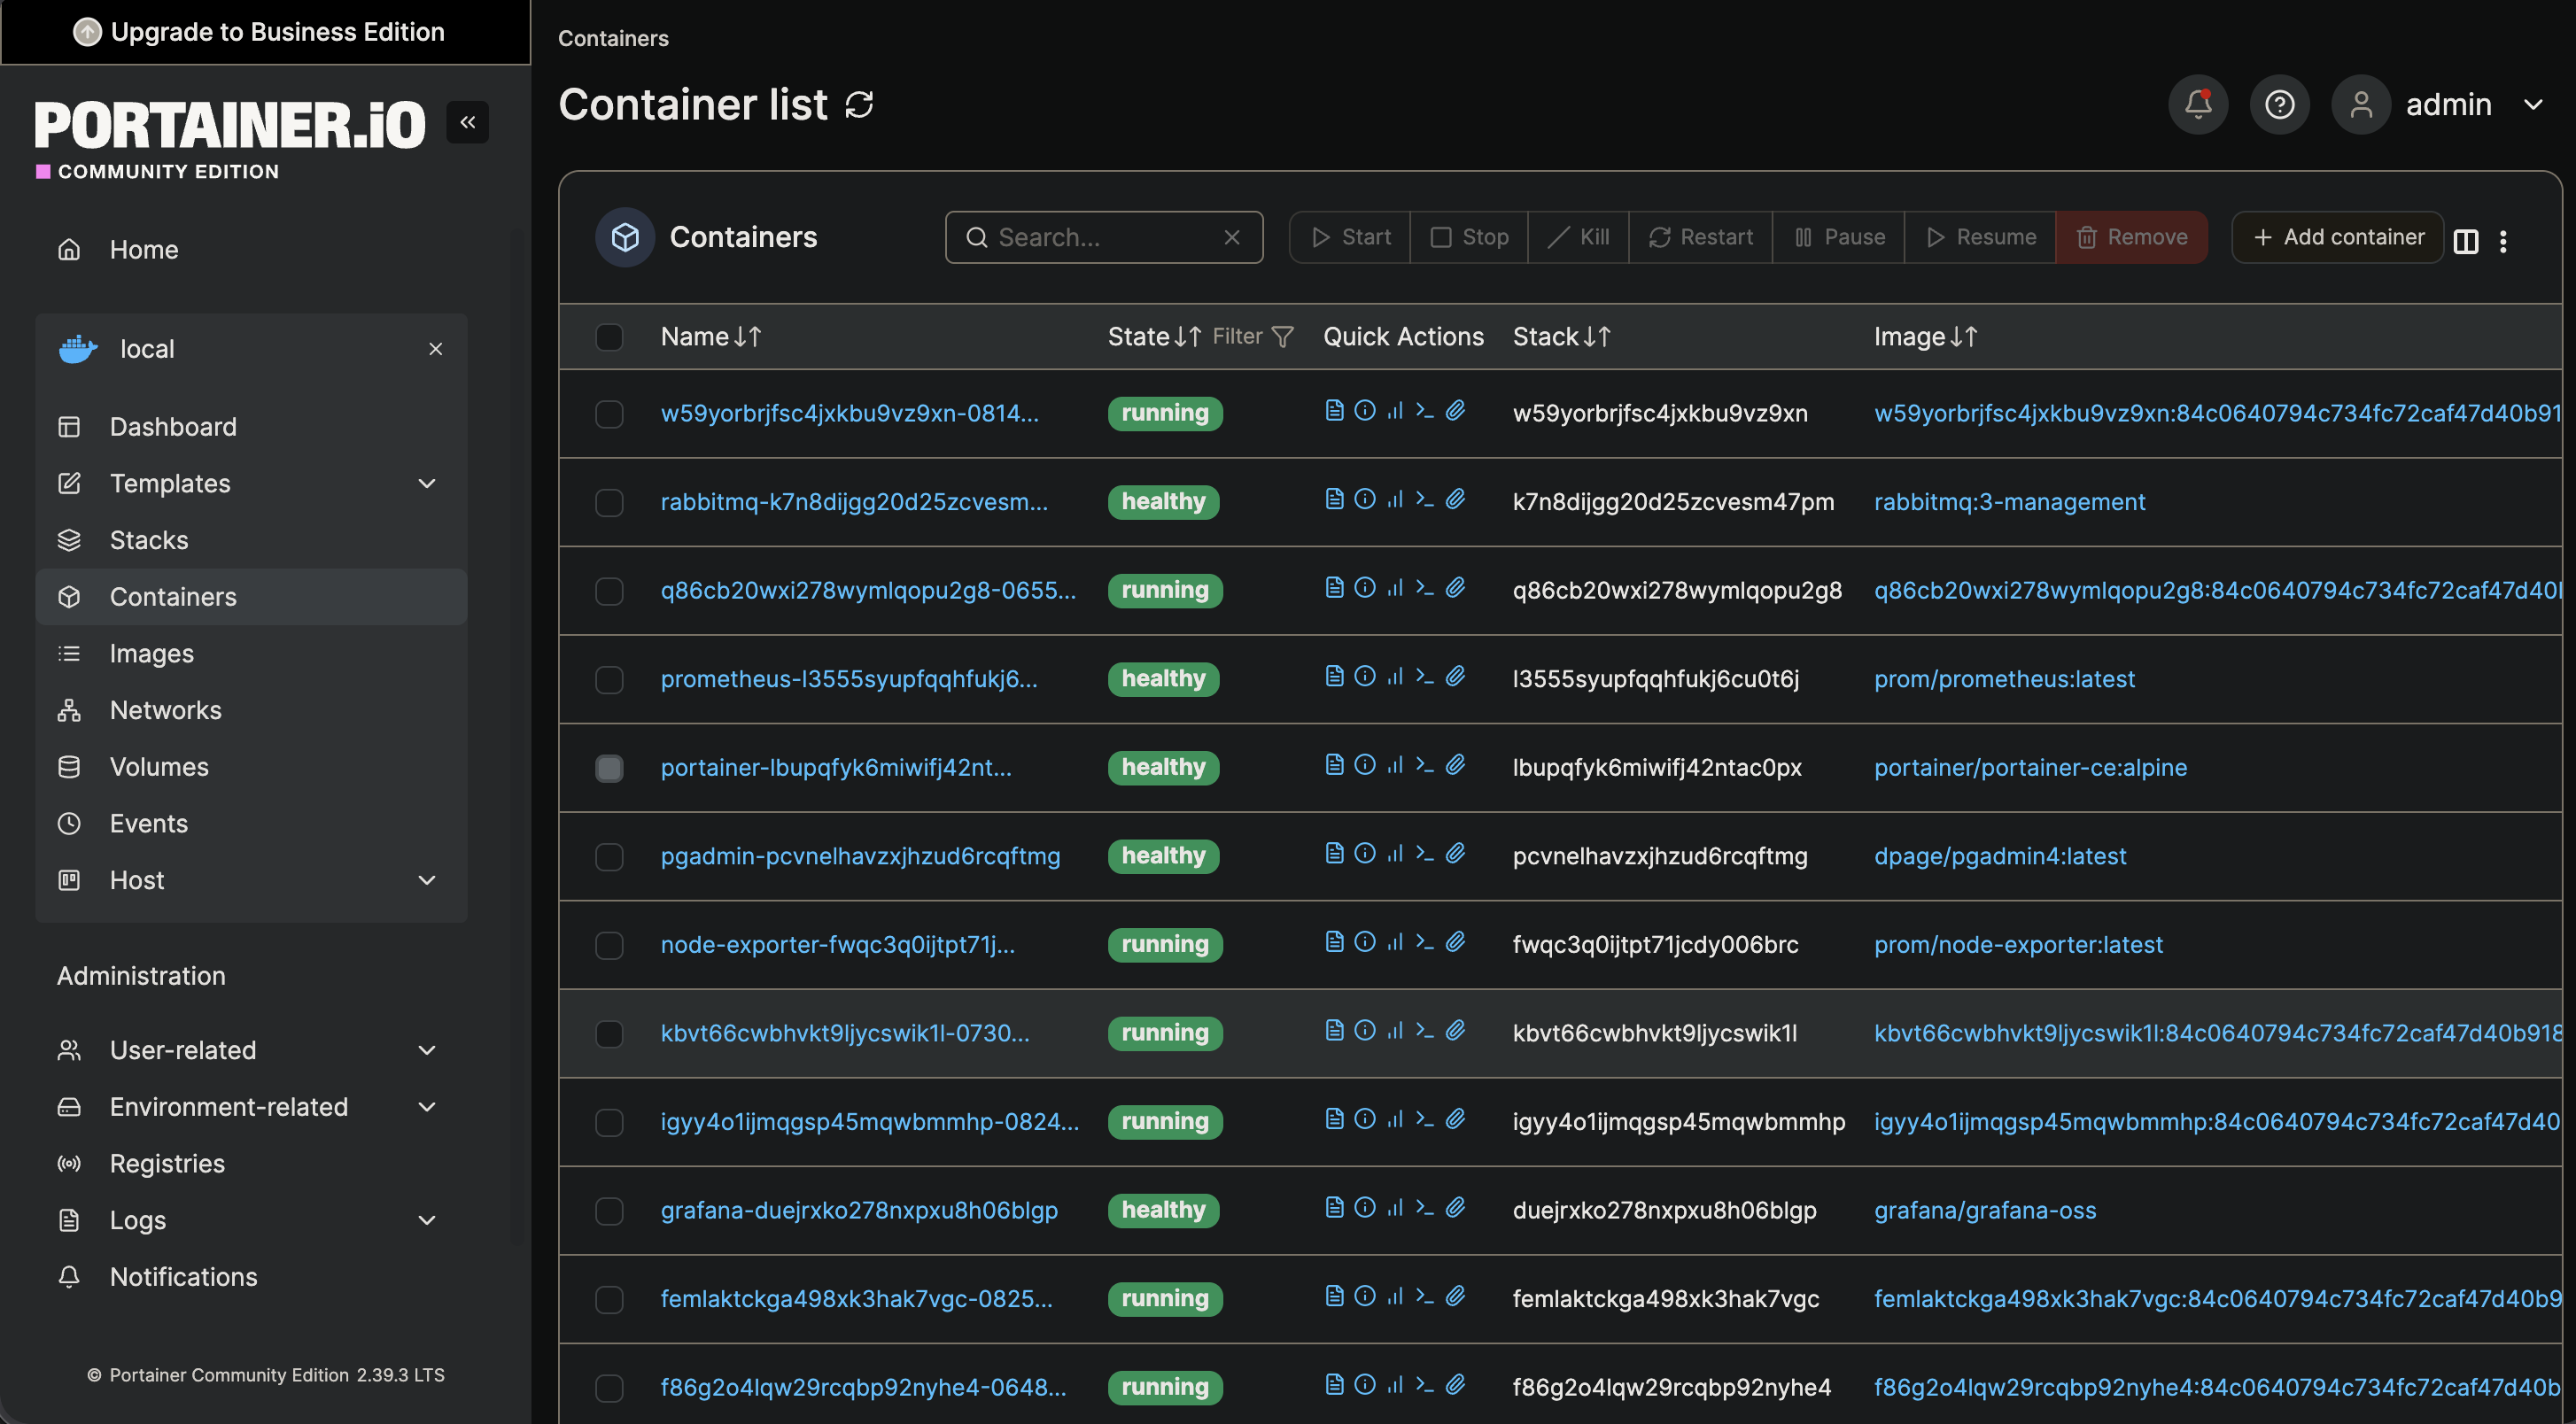This screenshot has height=1424, width=2576.
Task: Open the admin user dropdown chevron
Action: 2532,104
